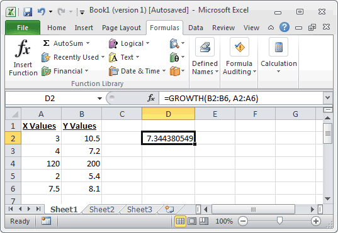Open the Undo history dropdown arrow
338x233 pixels.
(50, 11)
